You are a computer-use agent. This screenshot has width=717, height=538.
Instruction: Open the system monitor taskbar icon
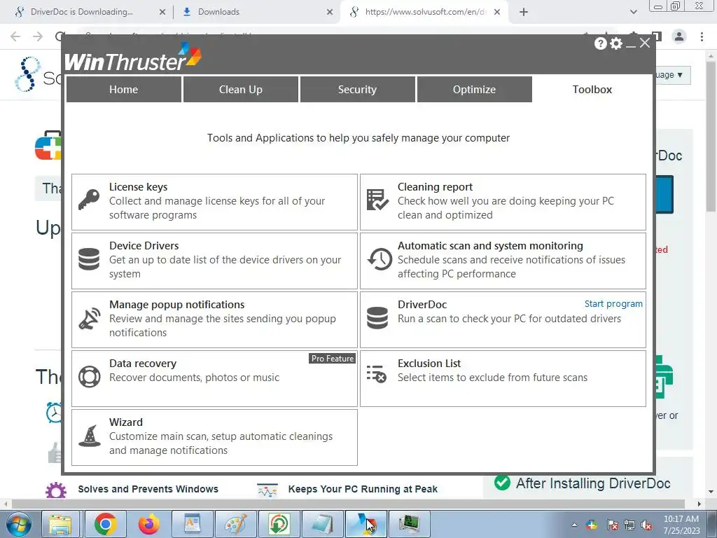(x=409, y=524)
